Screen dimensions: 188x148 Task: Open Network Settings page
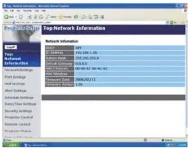tap(19, 70)
